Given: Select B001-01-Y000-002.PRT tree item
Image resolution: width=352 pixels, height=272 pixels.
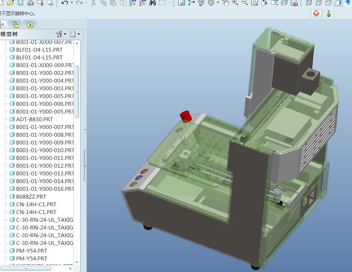Looking at the screenshot, I should tap(41, 73).
